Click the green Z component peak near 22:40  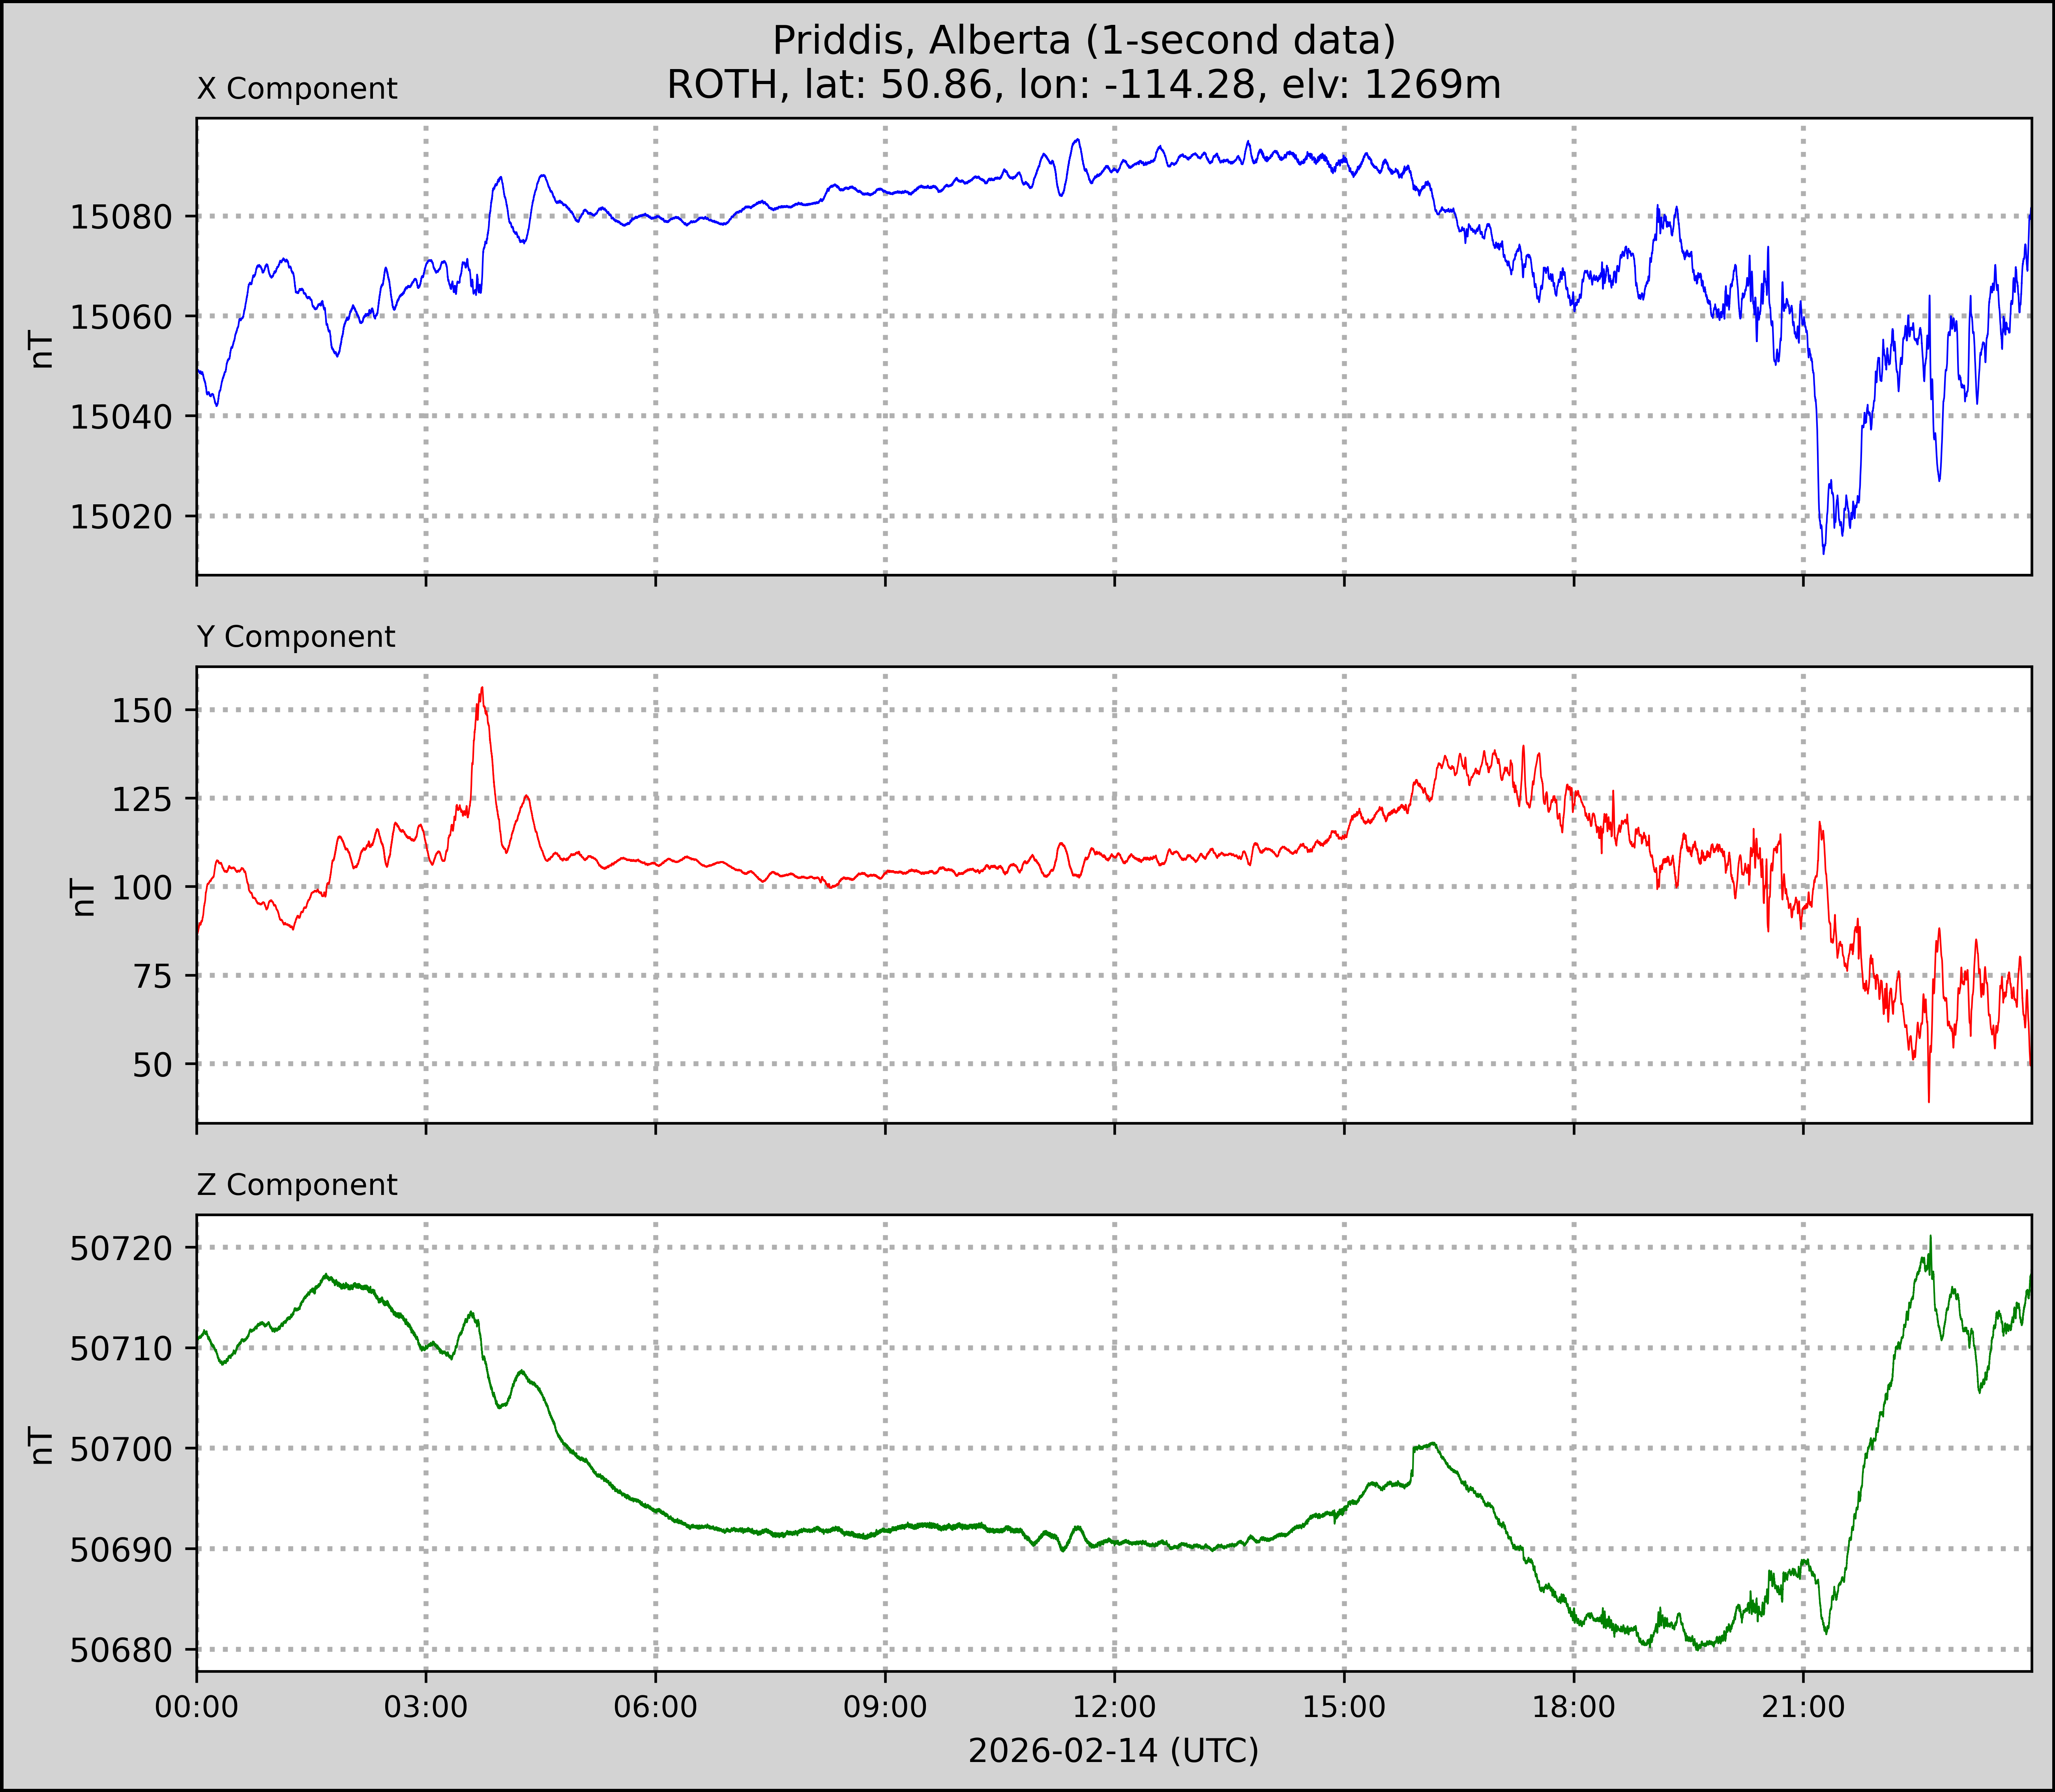click(1931, 1237)
